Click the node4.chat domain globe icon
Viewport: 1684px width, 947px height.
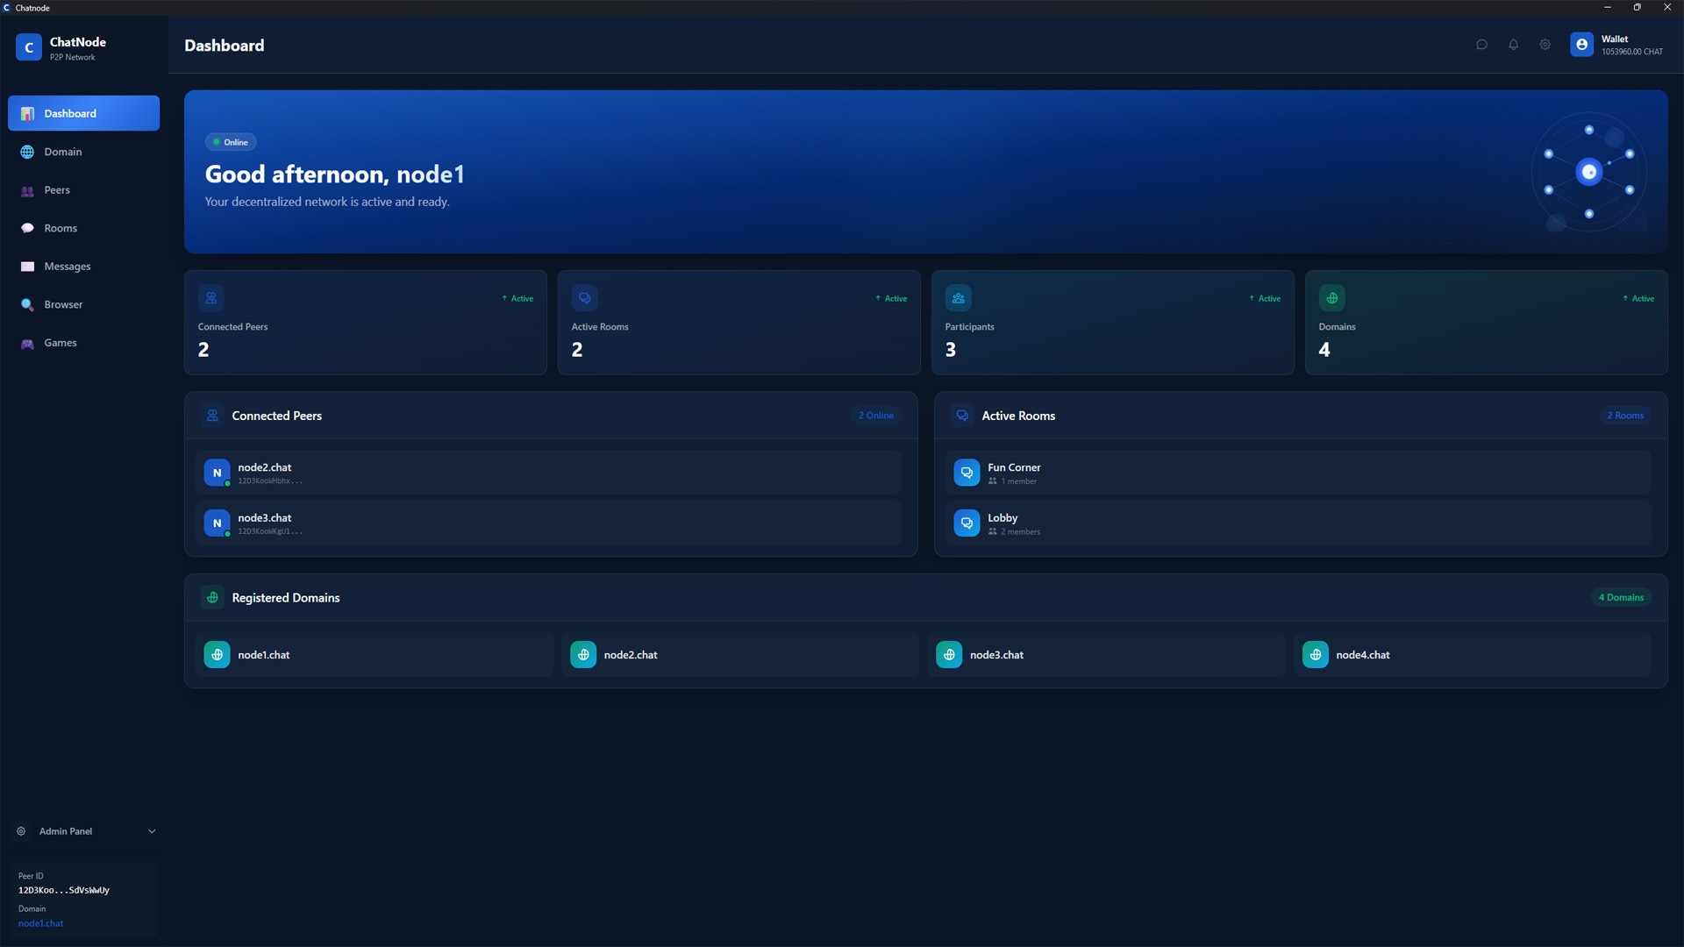click(1315, 655)
